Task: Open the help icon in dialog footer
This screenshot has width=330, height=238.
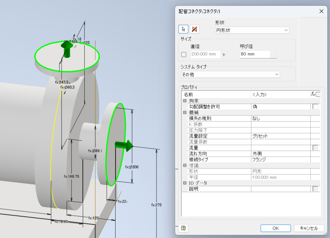Action: (x=184, y=228)
